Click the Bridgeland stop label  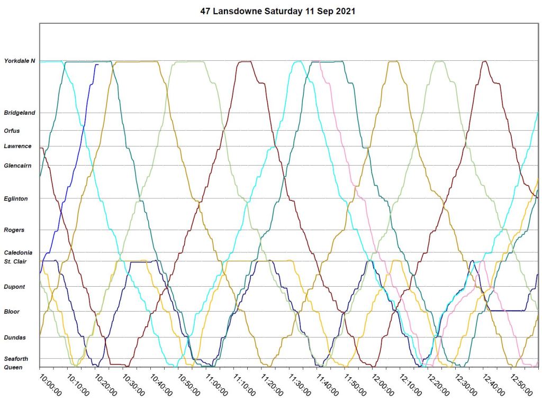point(20,113)
